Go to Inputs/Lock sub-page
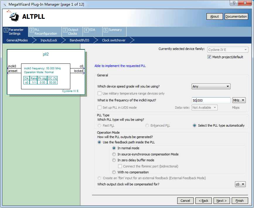 click(x=49, y=40)
